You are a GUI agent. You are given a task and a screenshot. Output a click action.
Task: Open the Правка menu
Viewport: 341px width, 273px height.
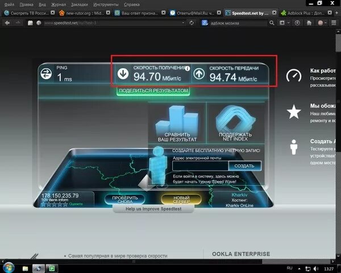(x=26, y=5)
